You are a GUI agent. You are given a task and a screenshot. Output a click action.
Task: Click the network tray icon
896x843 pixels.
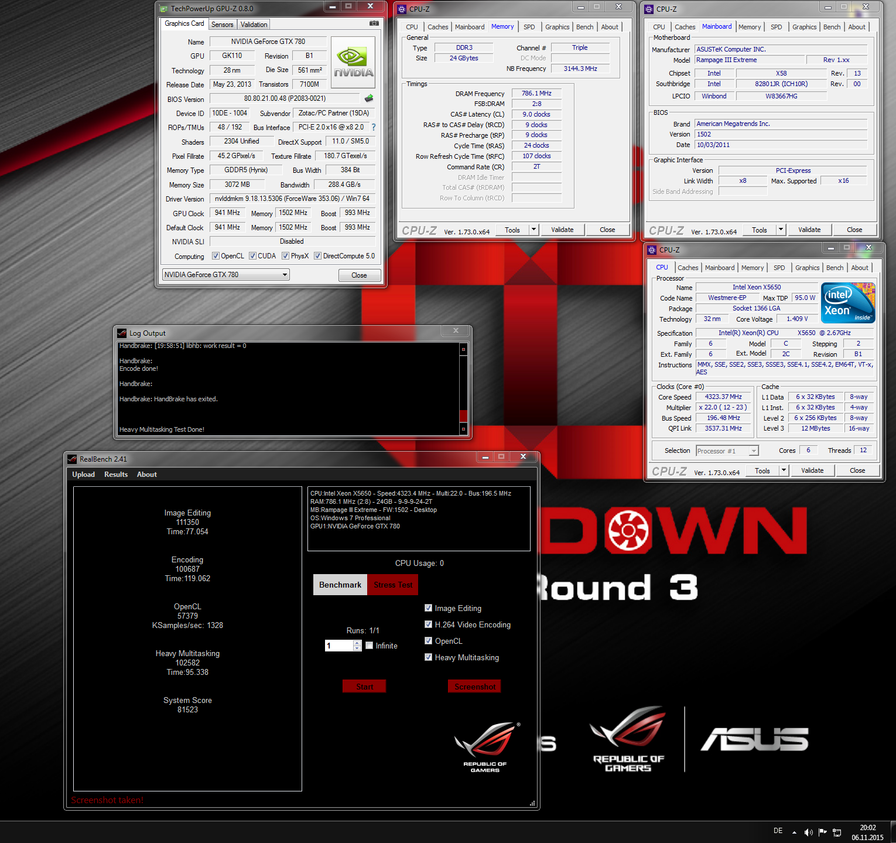click(x=837, y=832)
